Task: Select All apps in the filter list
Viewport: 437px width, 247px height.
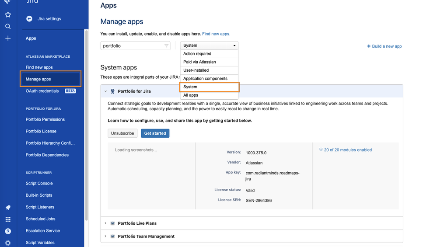Action: pos(191,95)
